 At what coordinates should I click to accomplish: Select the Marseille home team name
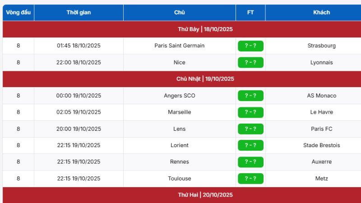click(x=179, y=112)
